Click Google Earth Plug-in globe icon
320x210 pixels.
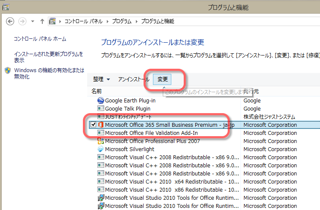[101, 100]
